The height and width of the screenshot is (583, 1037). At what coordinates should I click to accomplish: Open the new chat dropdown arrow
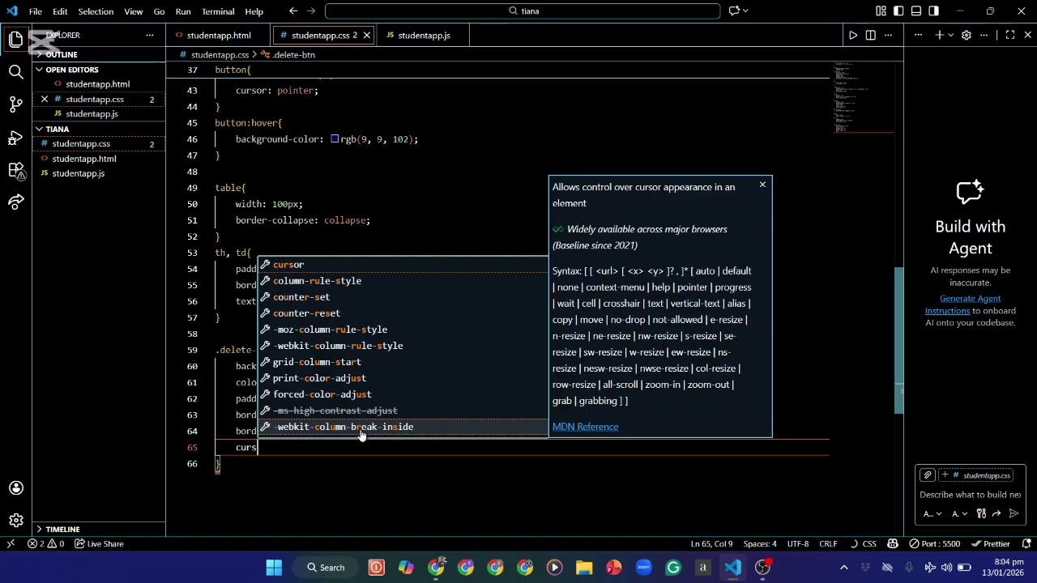point(950,35)
